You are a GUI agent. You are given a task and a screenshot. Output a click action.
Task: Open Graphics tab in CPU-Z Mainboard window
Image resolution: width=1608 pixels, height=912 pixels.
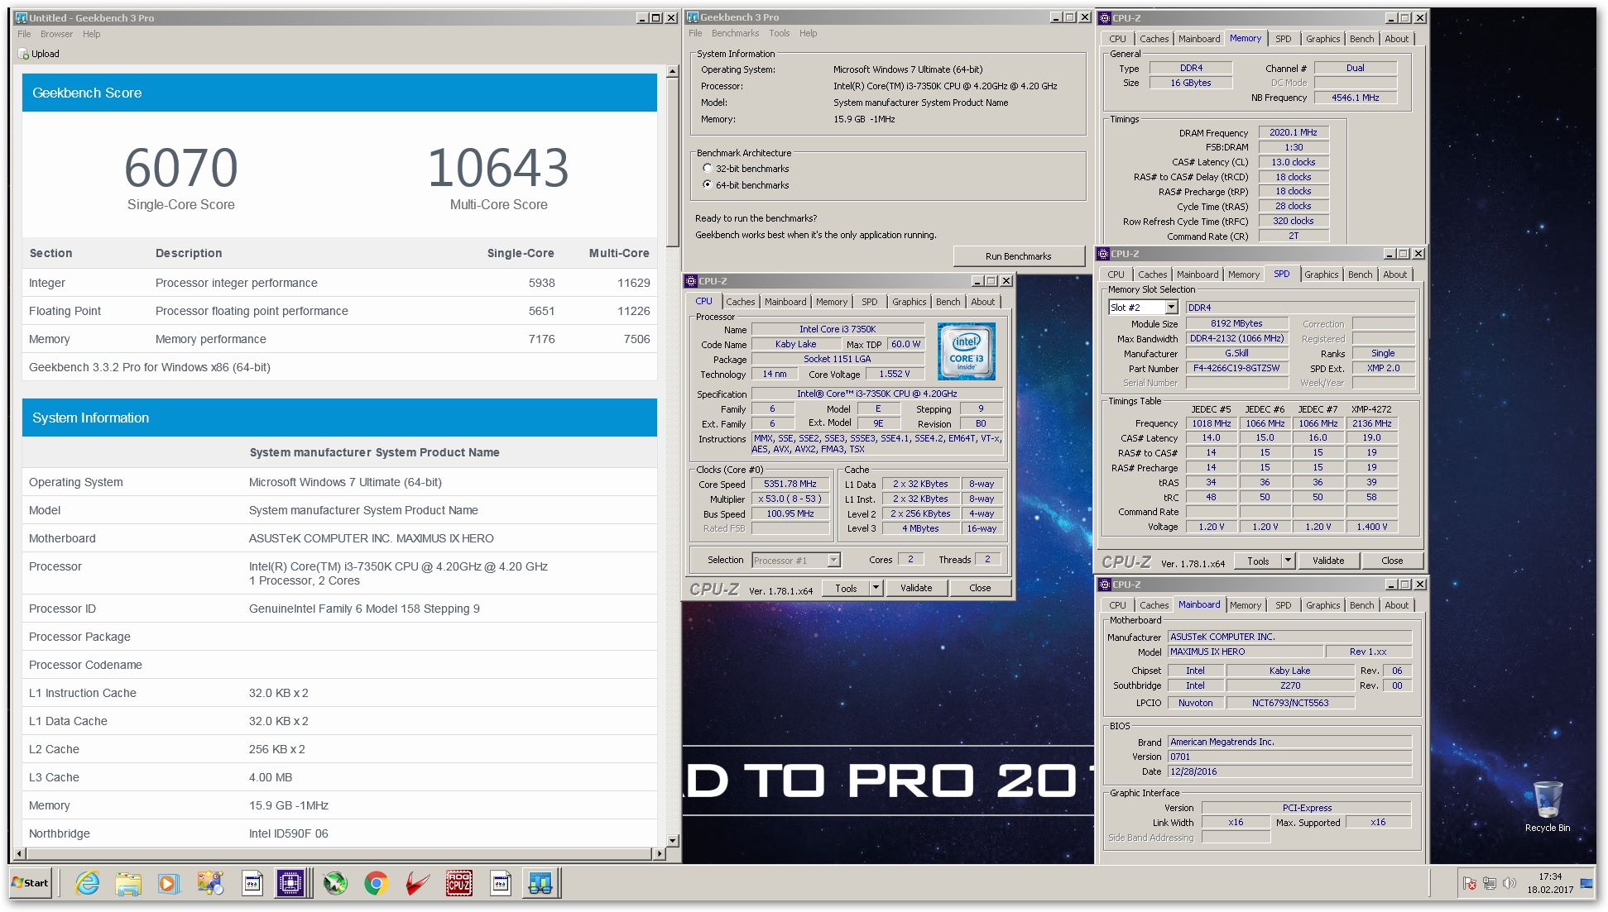click(1322, 605)
